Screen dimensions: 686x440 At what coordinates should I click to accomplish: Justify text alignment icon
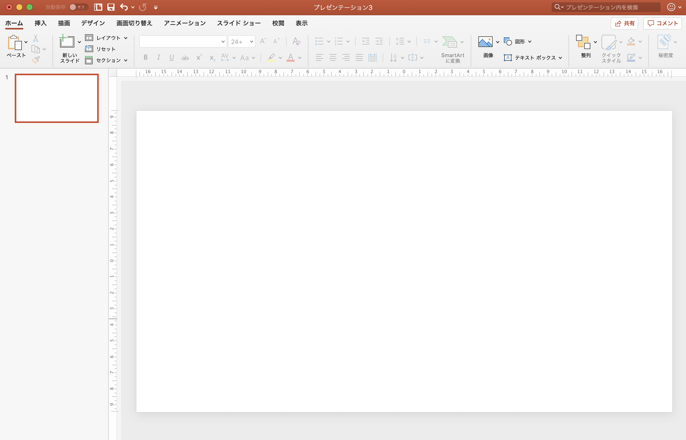coord(359,57)
